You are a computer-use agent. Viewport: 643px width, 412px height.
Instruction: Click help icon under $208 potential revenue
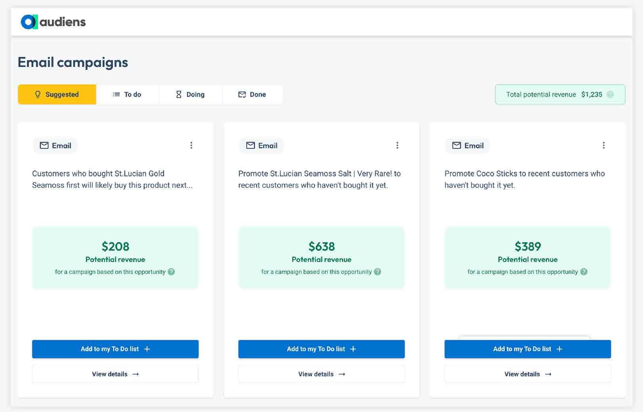click(x=171, y=272)
